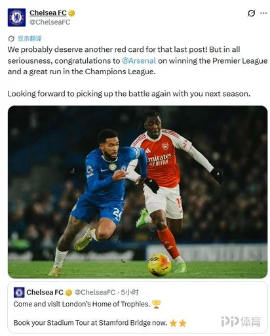The image size is (270, 336).
Task: Click the 5小时 timestamp on the quoted post
Action: (130, 292)
